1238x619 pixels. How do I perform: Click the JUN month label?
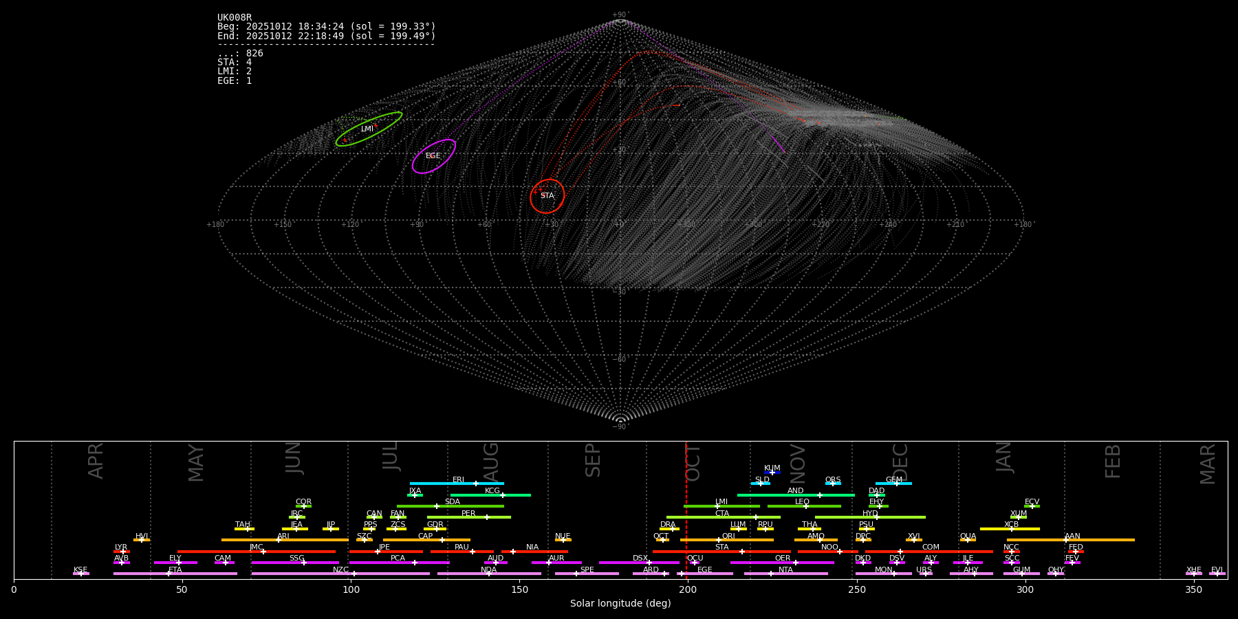click(294, 458)
